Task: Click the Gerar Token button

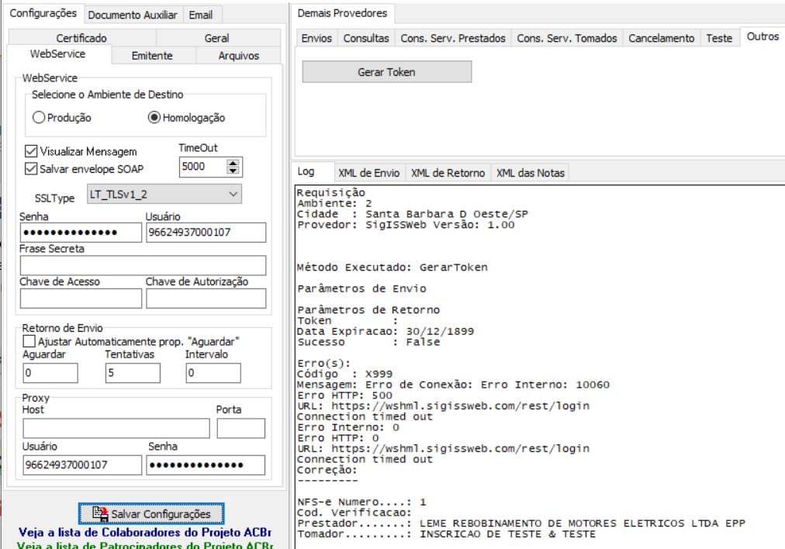Action: [386, 71]
